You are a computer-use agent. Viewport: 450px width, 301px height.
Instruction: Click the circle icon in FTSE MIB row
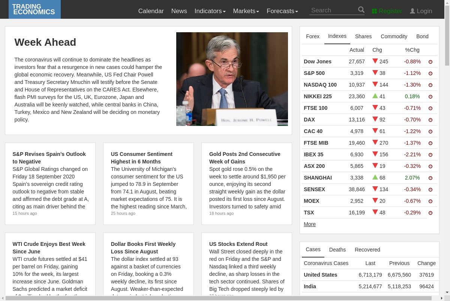click(x=430, y=143)
